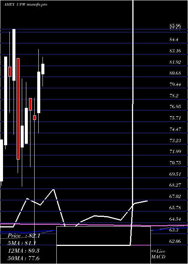Click the 70.75 price axis label

coord(175,163)
